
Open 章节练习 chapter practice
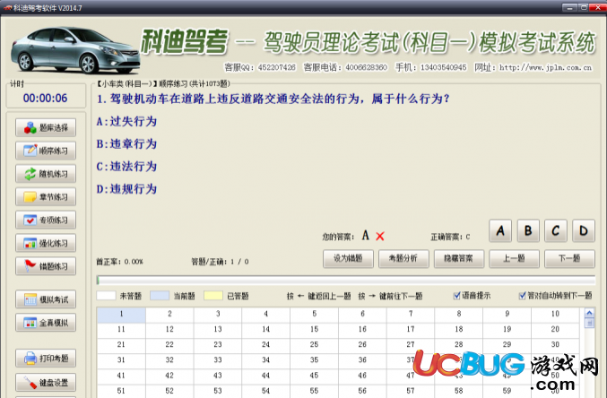(x=46, y=197)
